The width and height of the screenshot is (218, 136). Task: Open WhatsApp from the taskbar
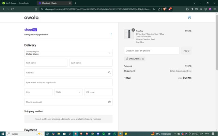115,134
